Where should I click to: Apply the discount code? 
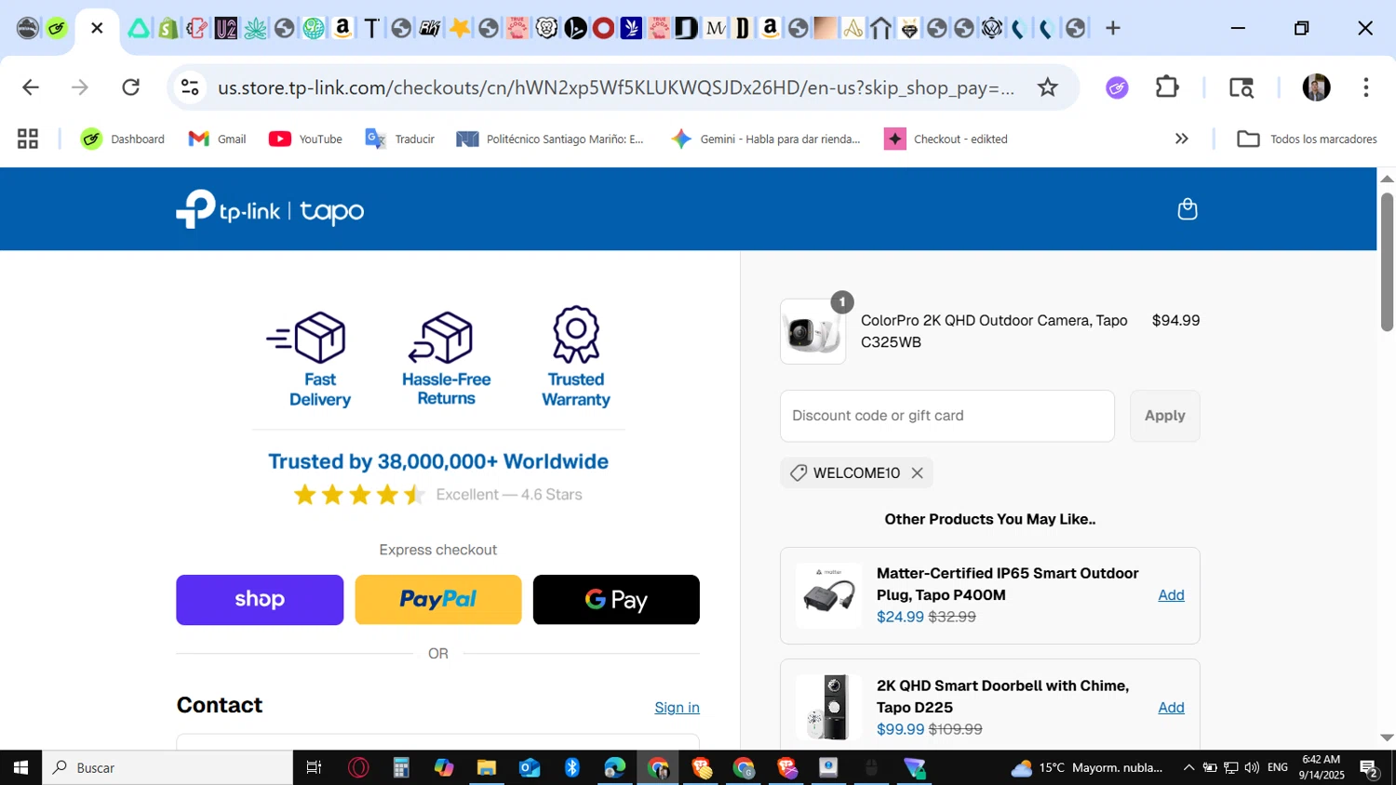1164,416
